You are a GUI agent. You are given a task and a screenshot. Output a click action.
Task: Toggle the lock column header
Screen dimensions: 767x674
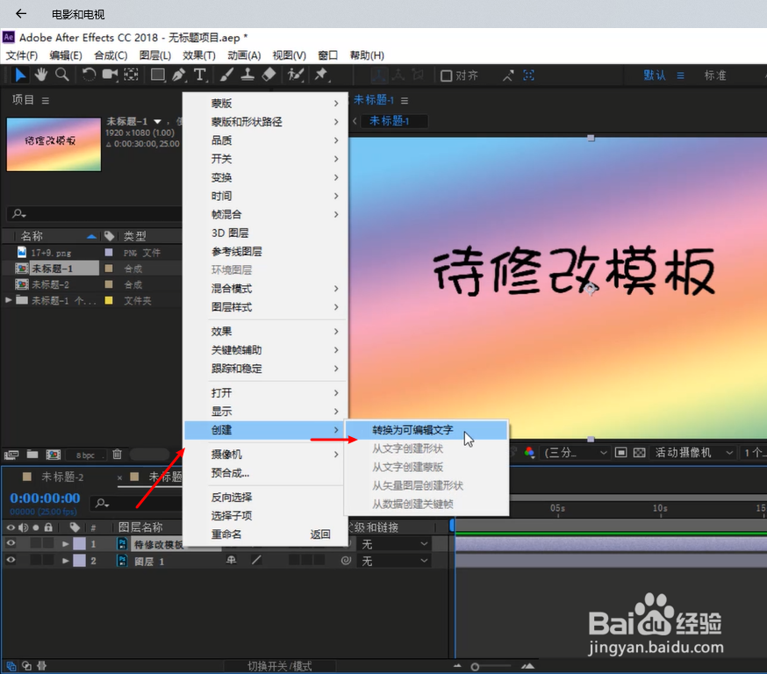48,527
